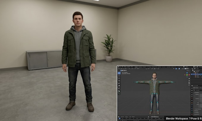Open the Object Mode dropdown
This screenshot has width=202, height=121.
(124, 69)
